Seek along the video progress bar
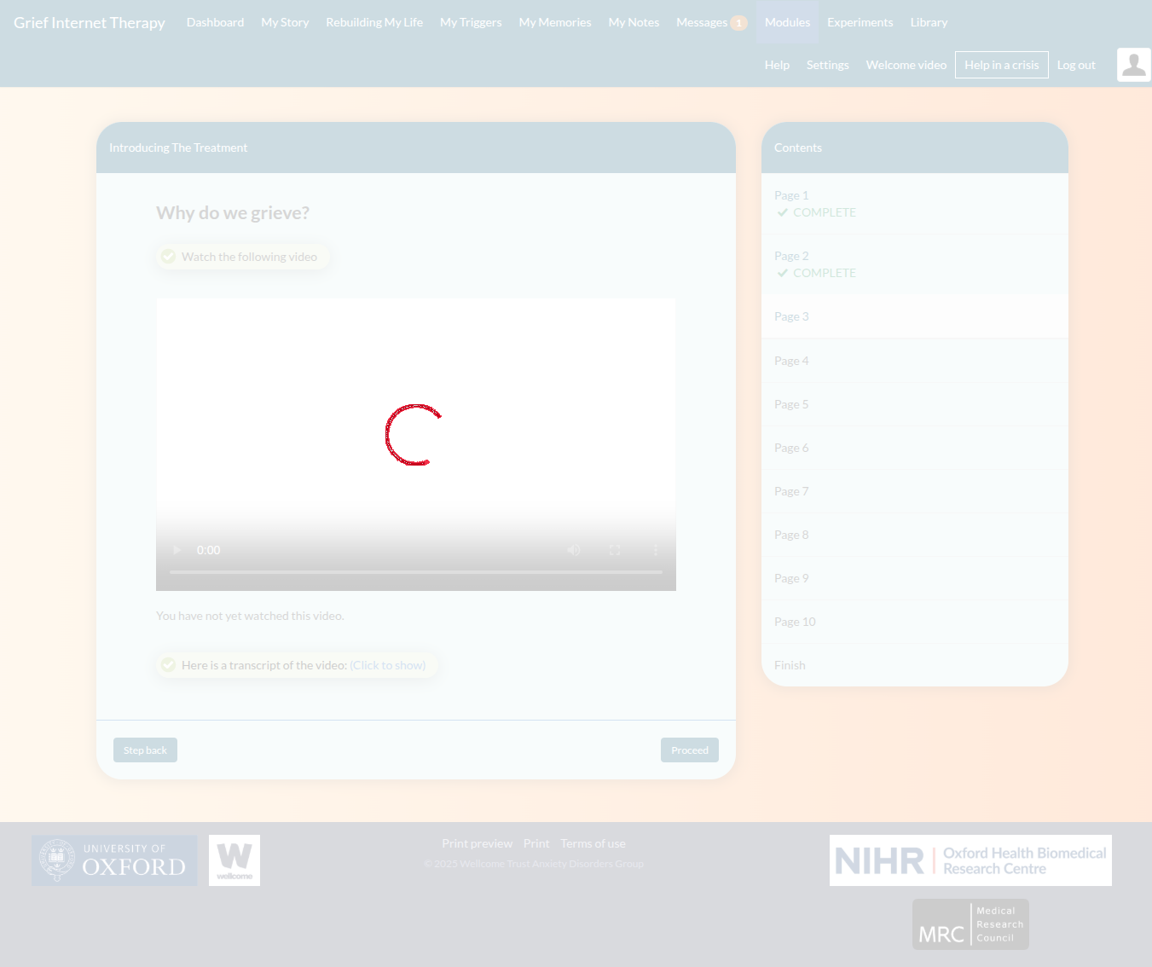Image resolution: width=1152 pixels, height=967 pixels. 416,572
